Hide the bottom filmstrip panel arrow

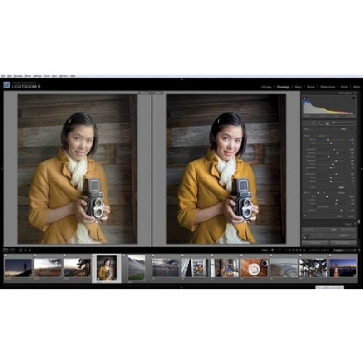tap(181, 287)
